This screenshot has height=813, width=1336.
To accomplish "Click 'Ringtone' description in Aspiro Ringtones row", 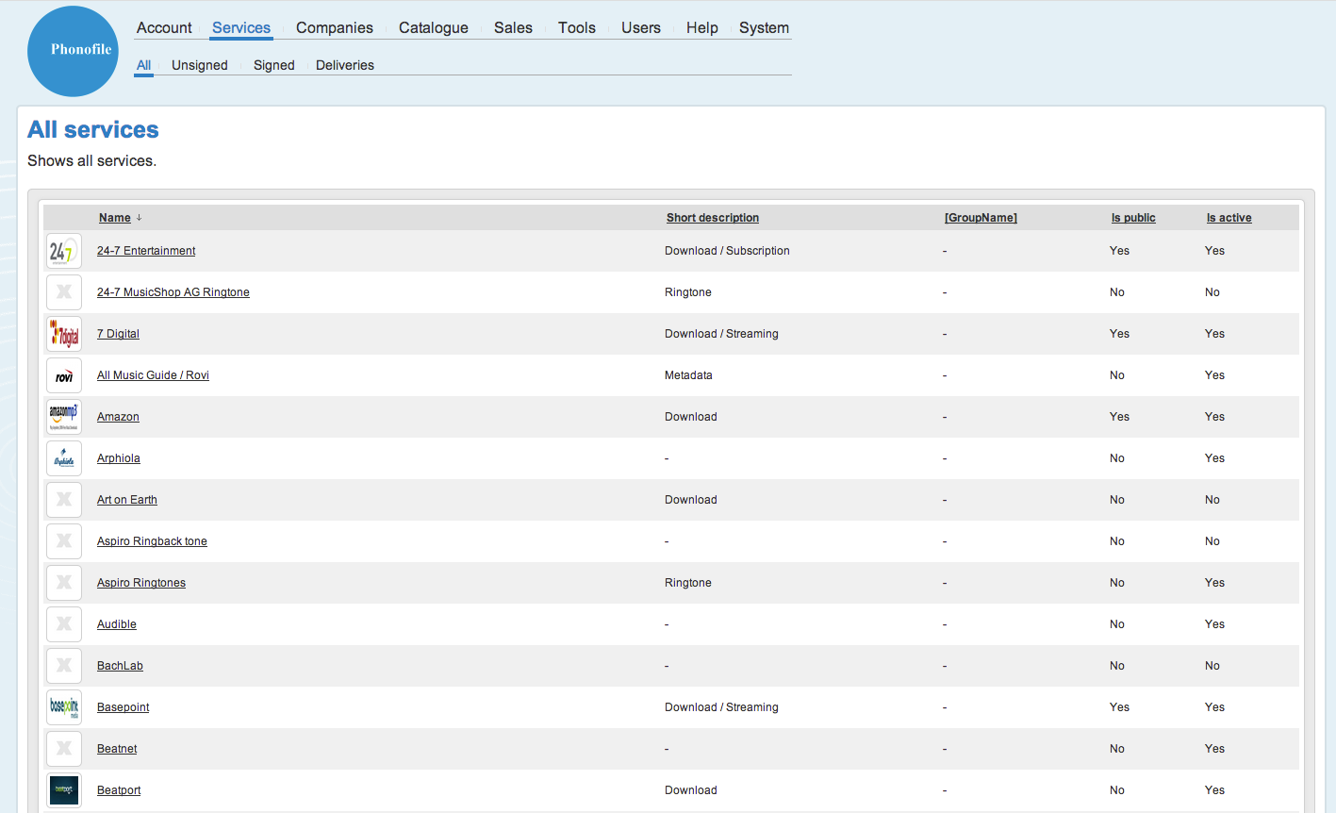I will (688, 583).
